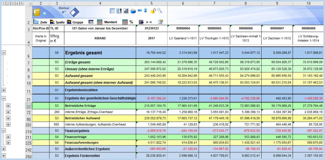Click the unlock padlock icon
Image resolution: width=325 pixels, height=160 pixels.
[x=153, y=11]
